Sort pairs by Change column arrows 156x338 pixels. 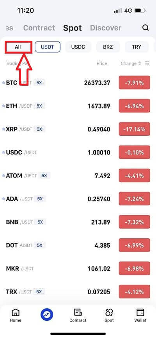140,63
